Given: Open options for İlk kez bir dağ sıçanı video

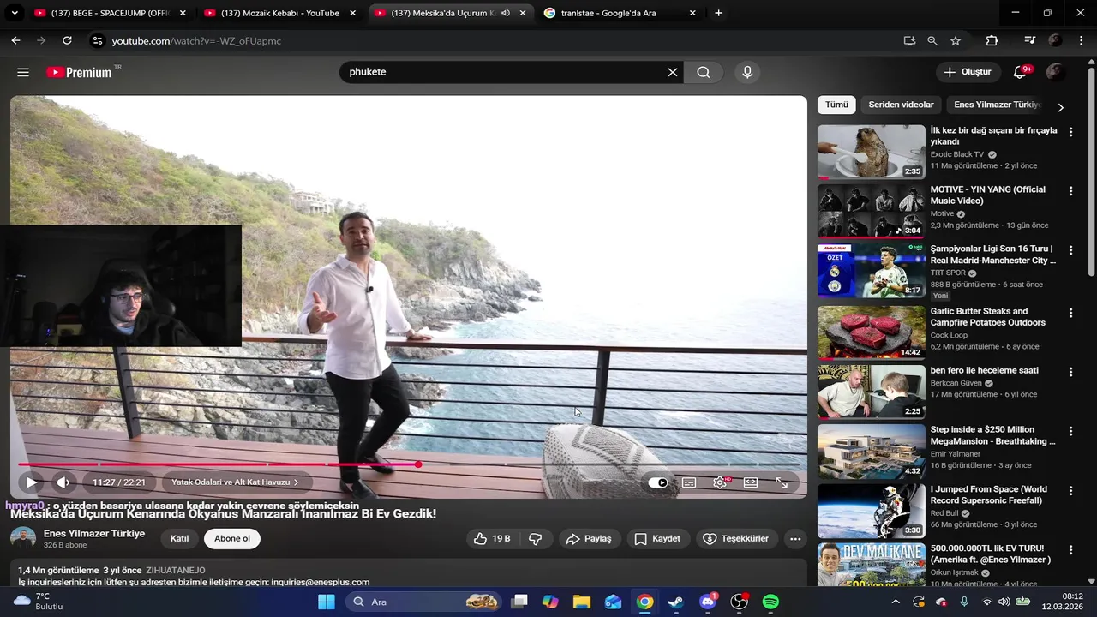Looking at the screenshot, I should coord(1070,132).
